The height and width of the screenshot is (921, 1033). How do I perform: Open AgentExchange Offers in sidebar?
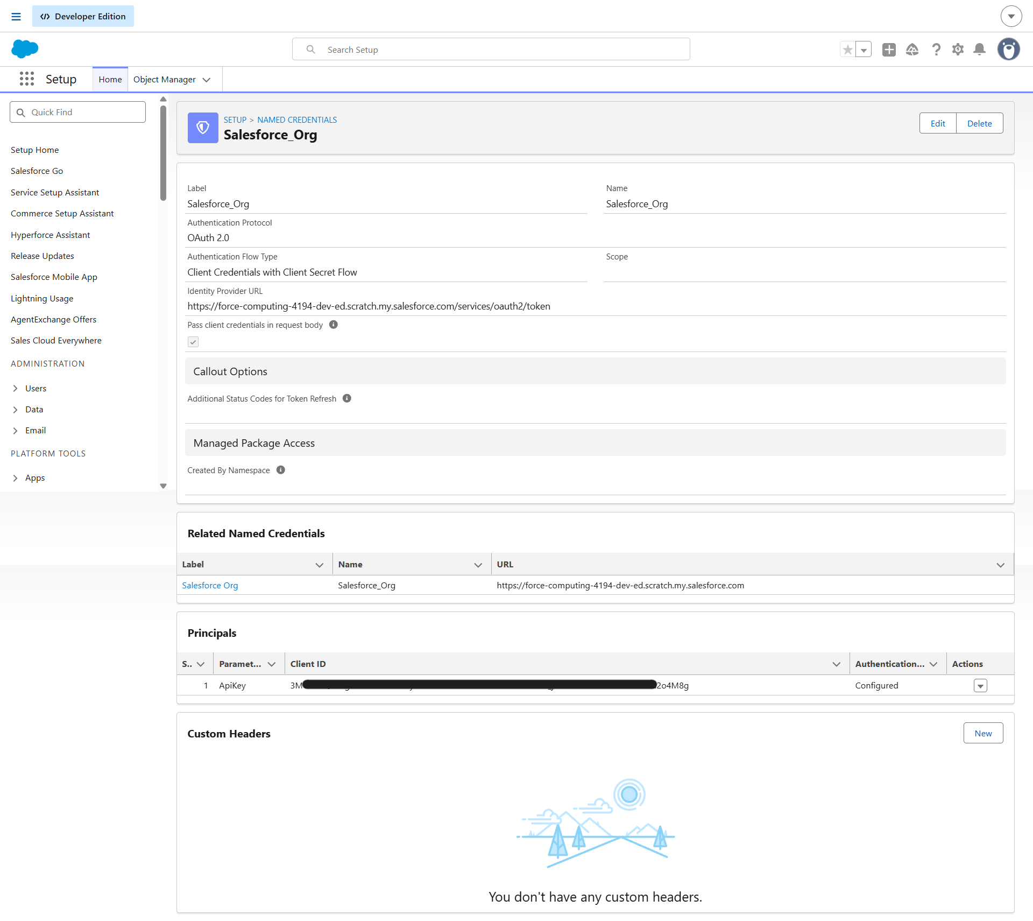coord(54,320)
